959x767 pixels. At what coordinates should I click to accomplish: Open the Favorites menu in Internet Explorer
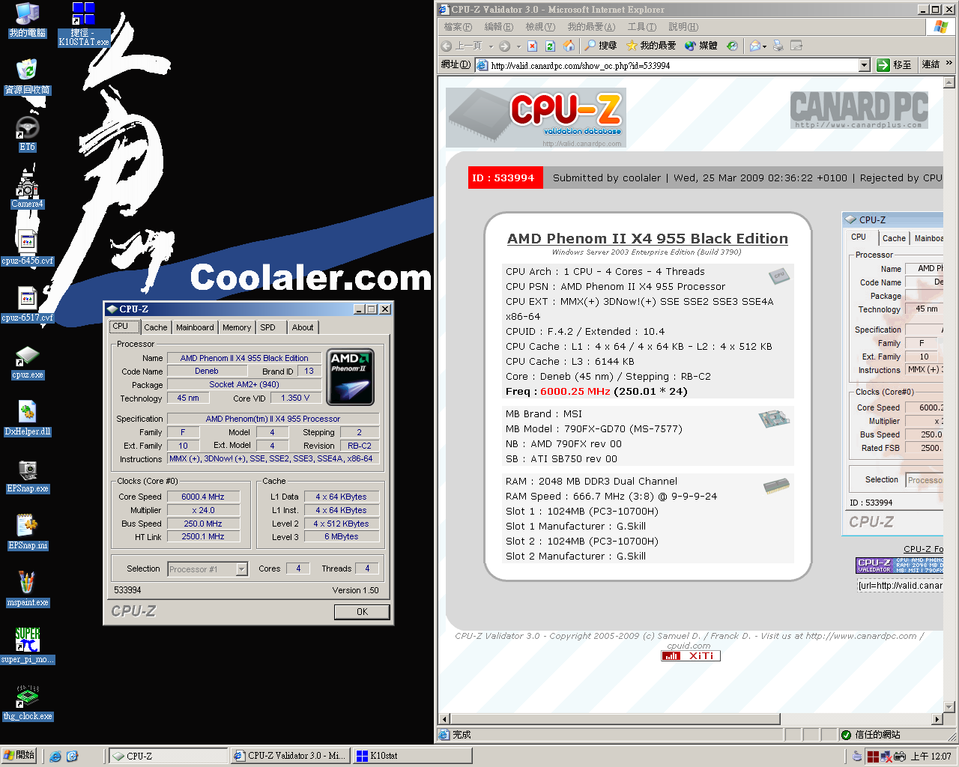tap(591, 27)
